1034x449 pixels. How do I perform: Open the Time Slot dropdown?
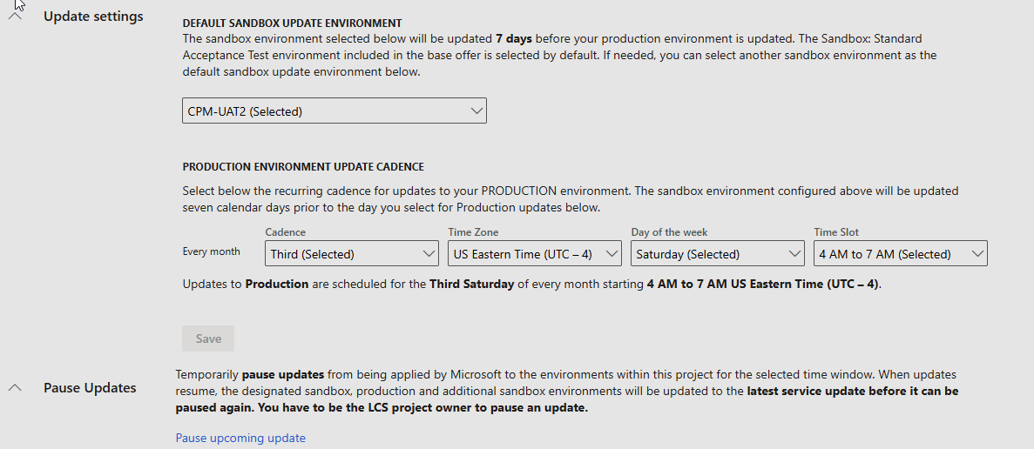pos(900,254)
